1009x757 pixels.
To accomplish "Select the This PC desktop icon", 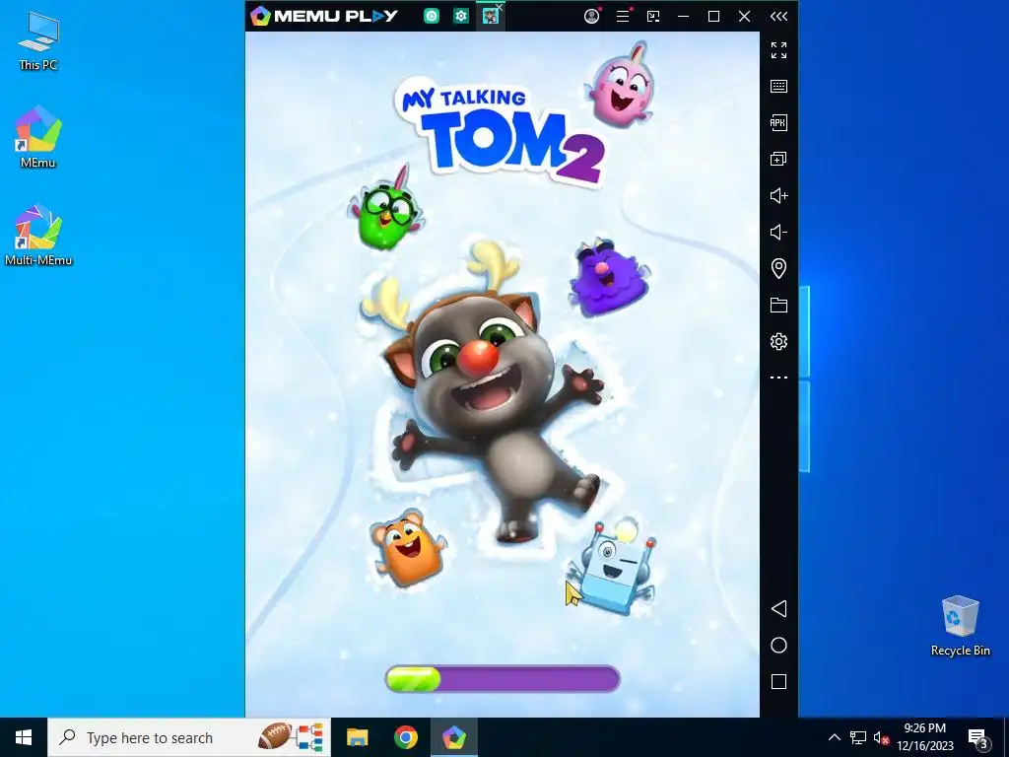I will 38,41.
